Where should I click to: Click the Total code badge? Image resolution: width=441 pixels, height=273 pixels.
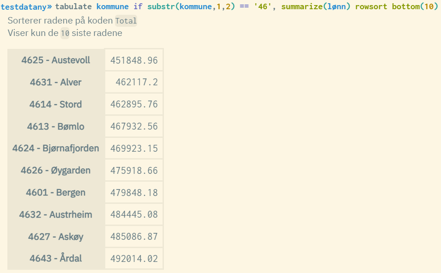tap(126, 21)
